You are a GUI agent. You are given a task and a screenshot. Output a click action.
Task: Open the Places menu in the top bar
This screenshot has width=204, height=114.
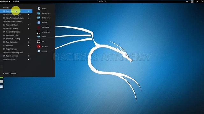point(16,1)
